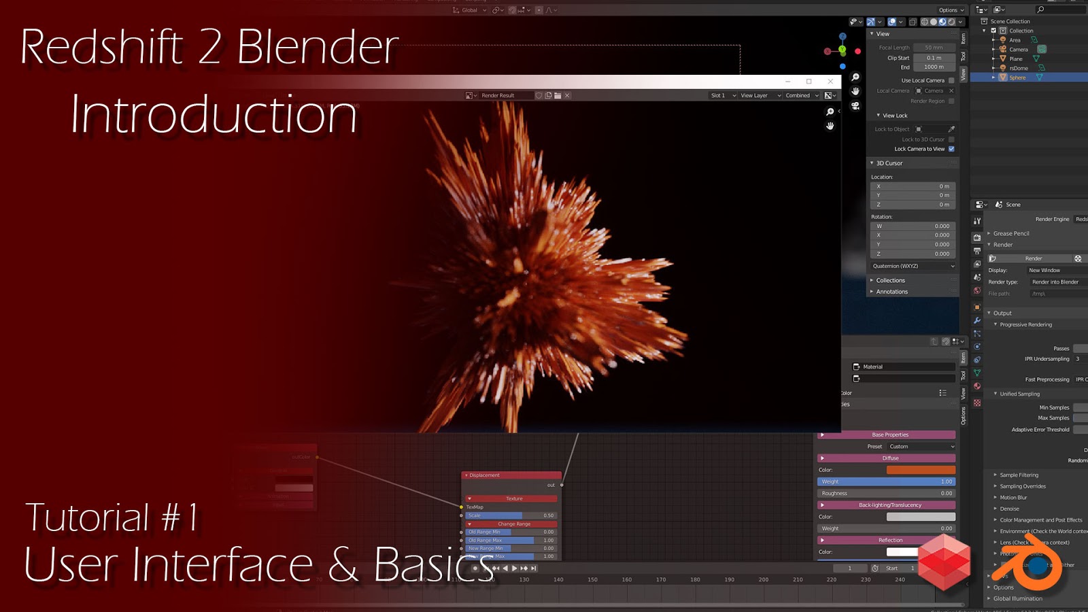Expand the Annotations panel
Viewport: 1088px width, 612px height.
pyautogui.click(x=913, y=292)
